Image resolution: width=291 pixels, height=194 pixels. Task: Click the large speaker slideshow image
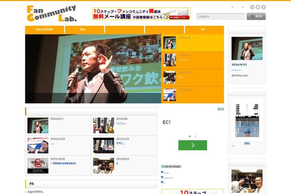pyautogui.click(x=93, y=69)
